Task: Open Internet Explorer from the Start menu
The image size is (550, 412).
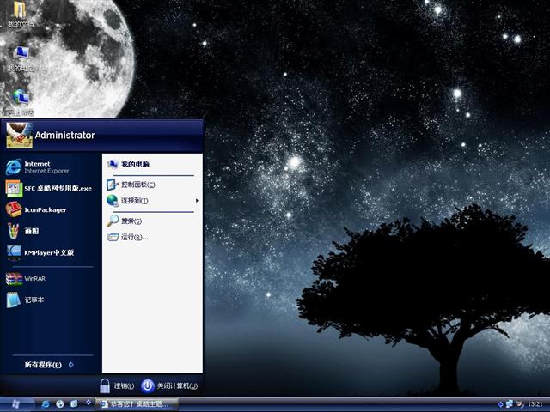Action: tap(39, 167)
